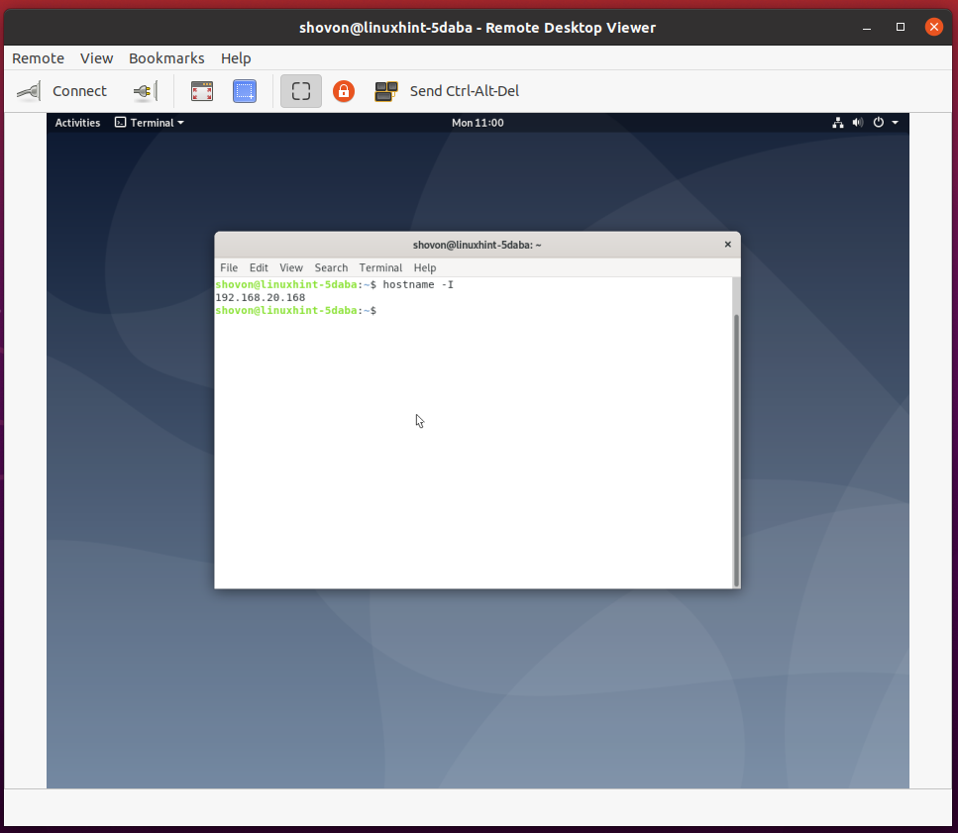Click the 192.168.20.168 IP address output

point(261,297)
